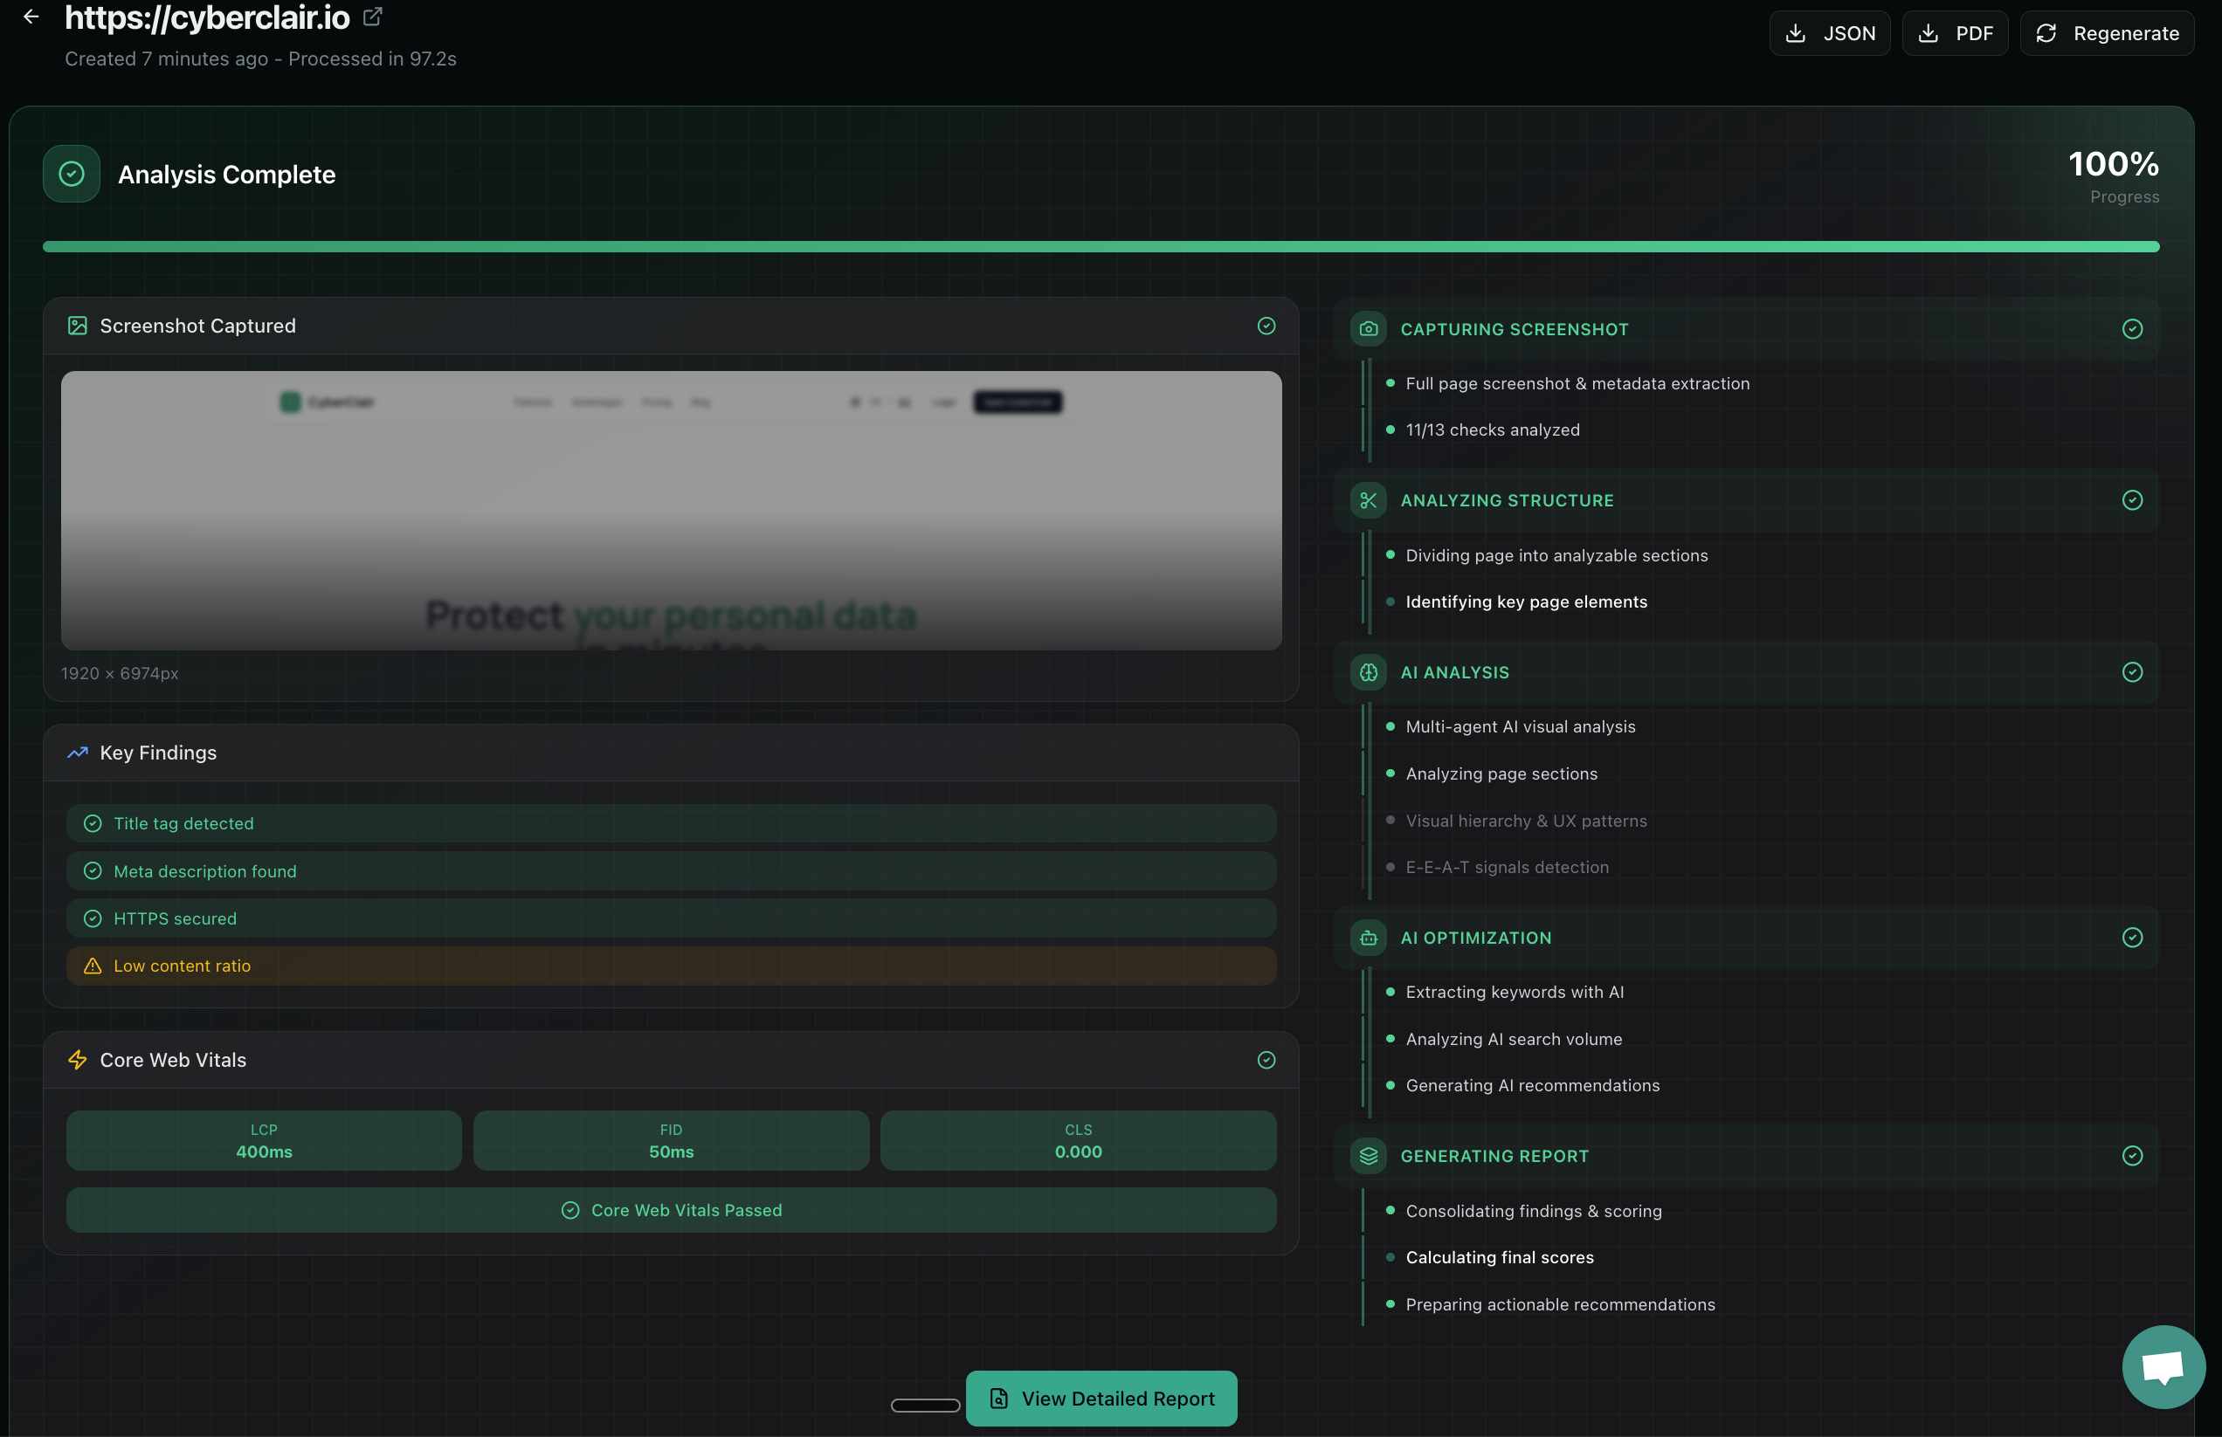2222x1437 pixels.
Task: Open the chat support bubble
Action: click(2164, 1366)
